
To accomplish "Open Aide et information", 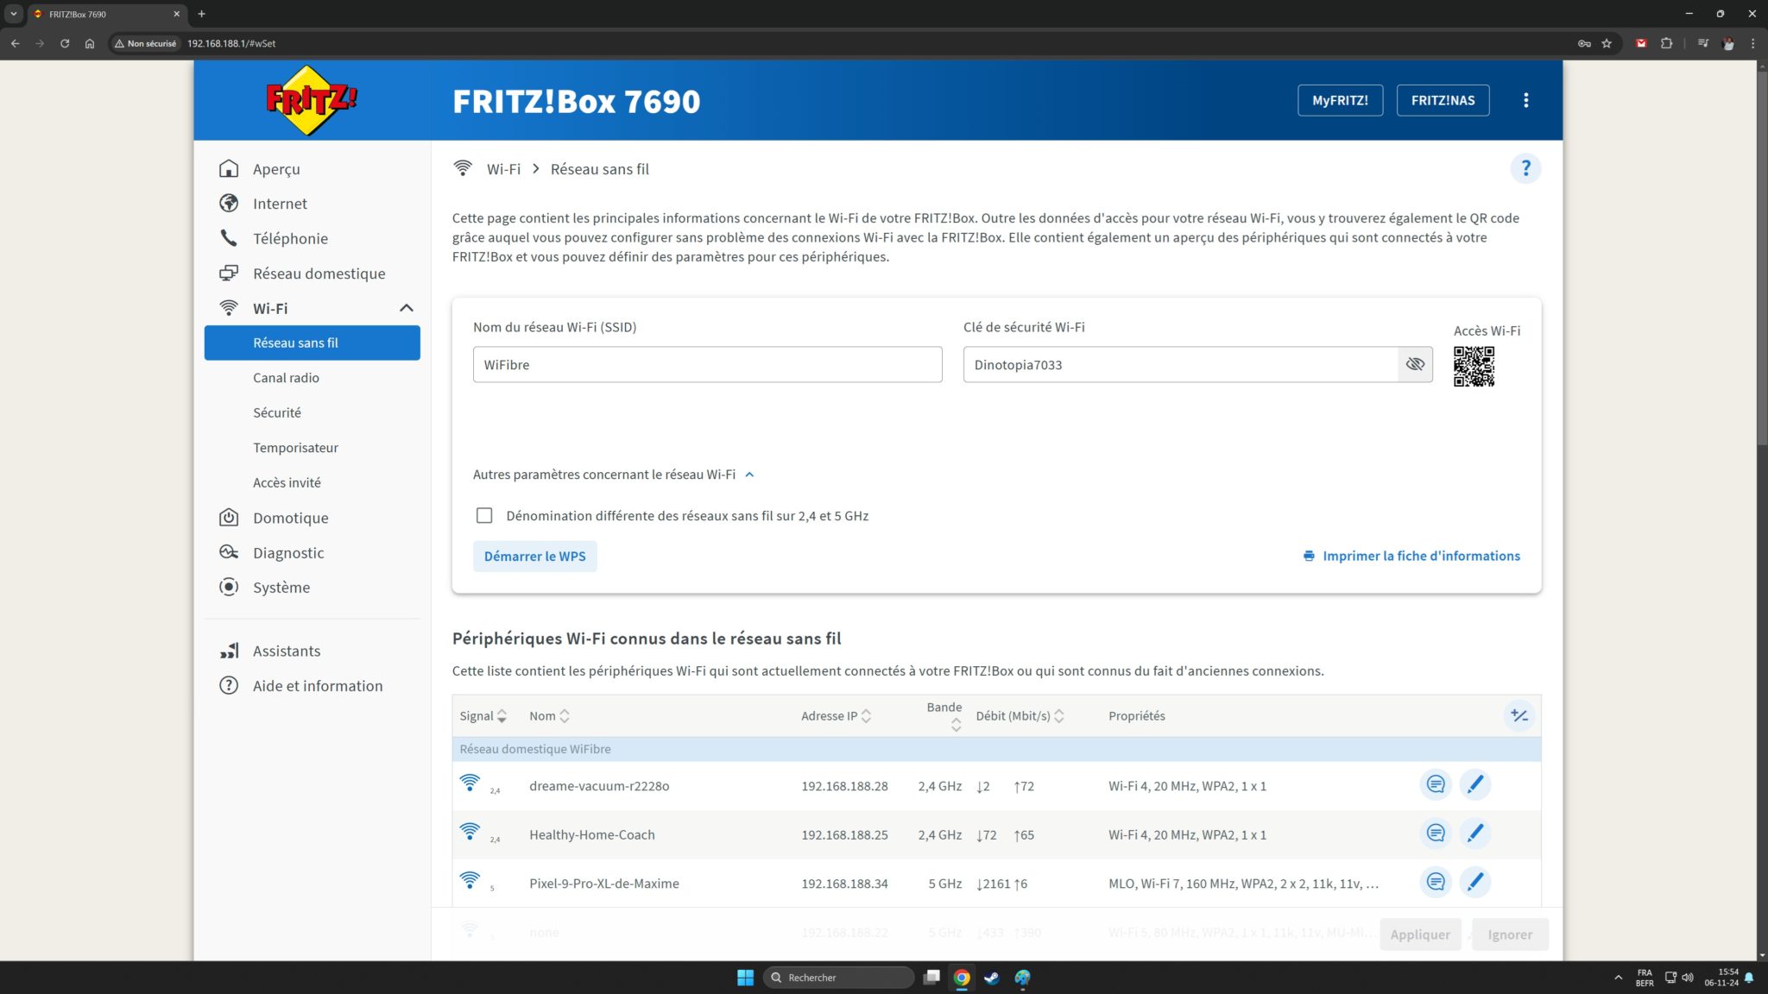I will coord(318,686).
